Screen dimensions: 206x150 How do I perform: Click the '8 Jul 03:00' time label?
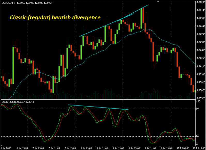(86, 148)
